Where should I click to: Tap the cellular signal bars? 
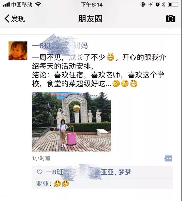[x=6, y=5]
